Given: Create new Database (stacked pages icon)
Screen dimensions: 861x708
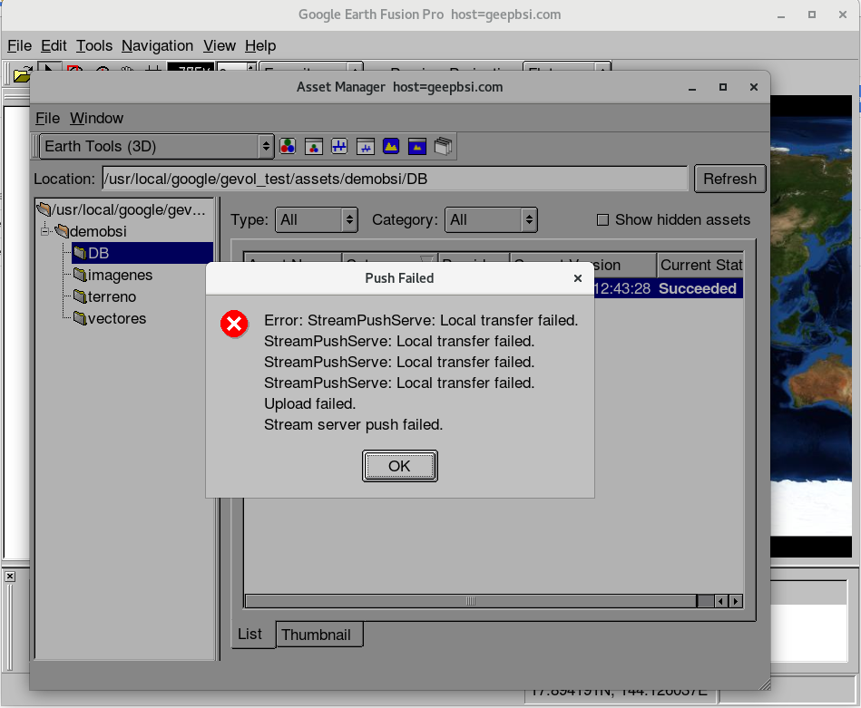Looking at the screenshot, I should [443, 147].
